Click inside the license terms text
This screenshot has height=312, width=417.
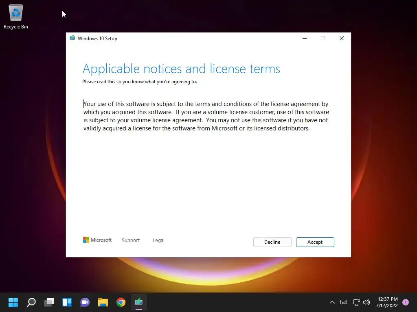coord(206,116)
